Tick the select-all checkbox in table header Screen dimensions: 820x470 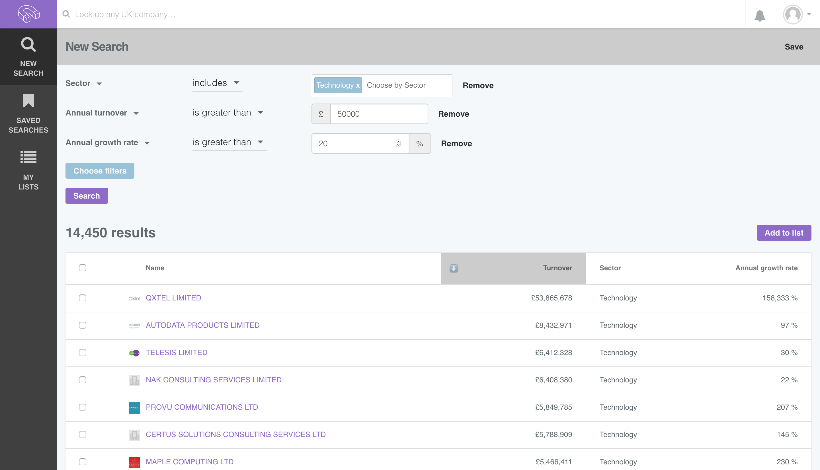83,268
